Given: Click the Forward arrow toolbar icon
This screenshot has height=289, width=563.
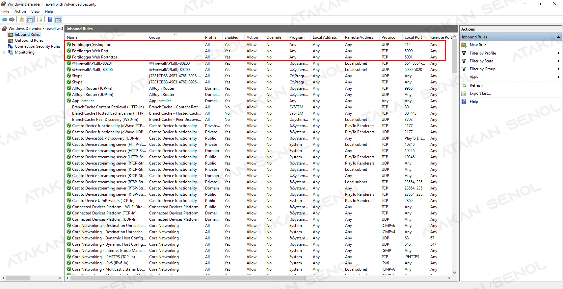Looking at the screenshot, I should (x=12, y=19).
